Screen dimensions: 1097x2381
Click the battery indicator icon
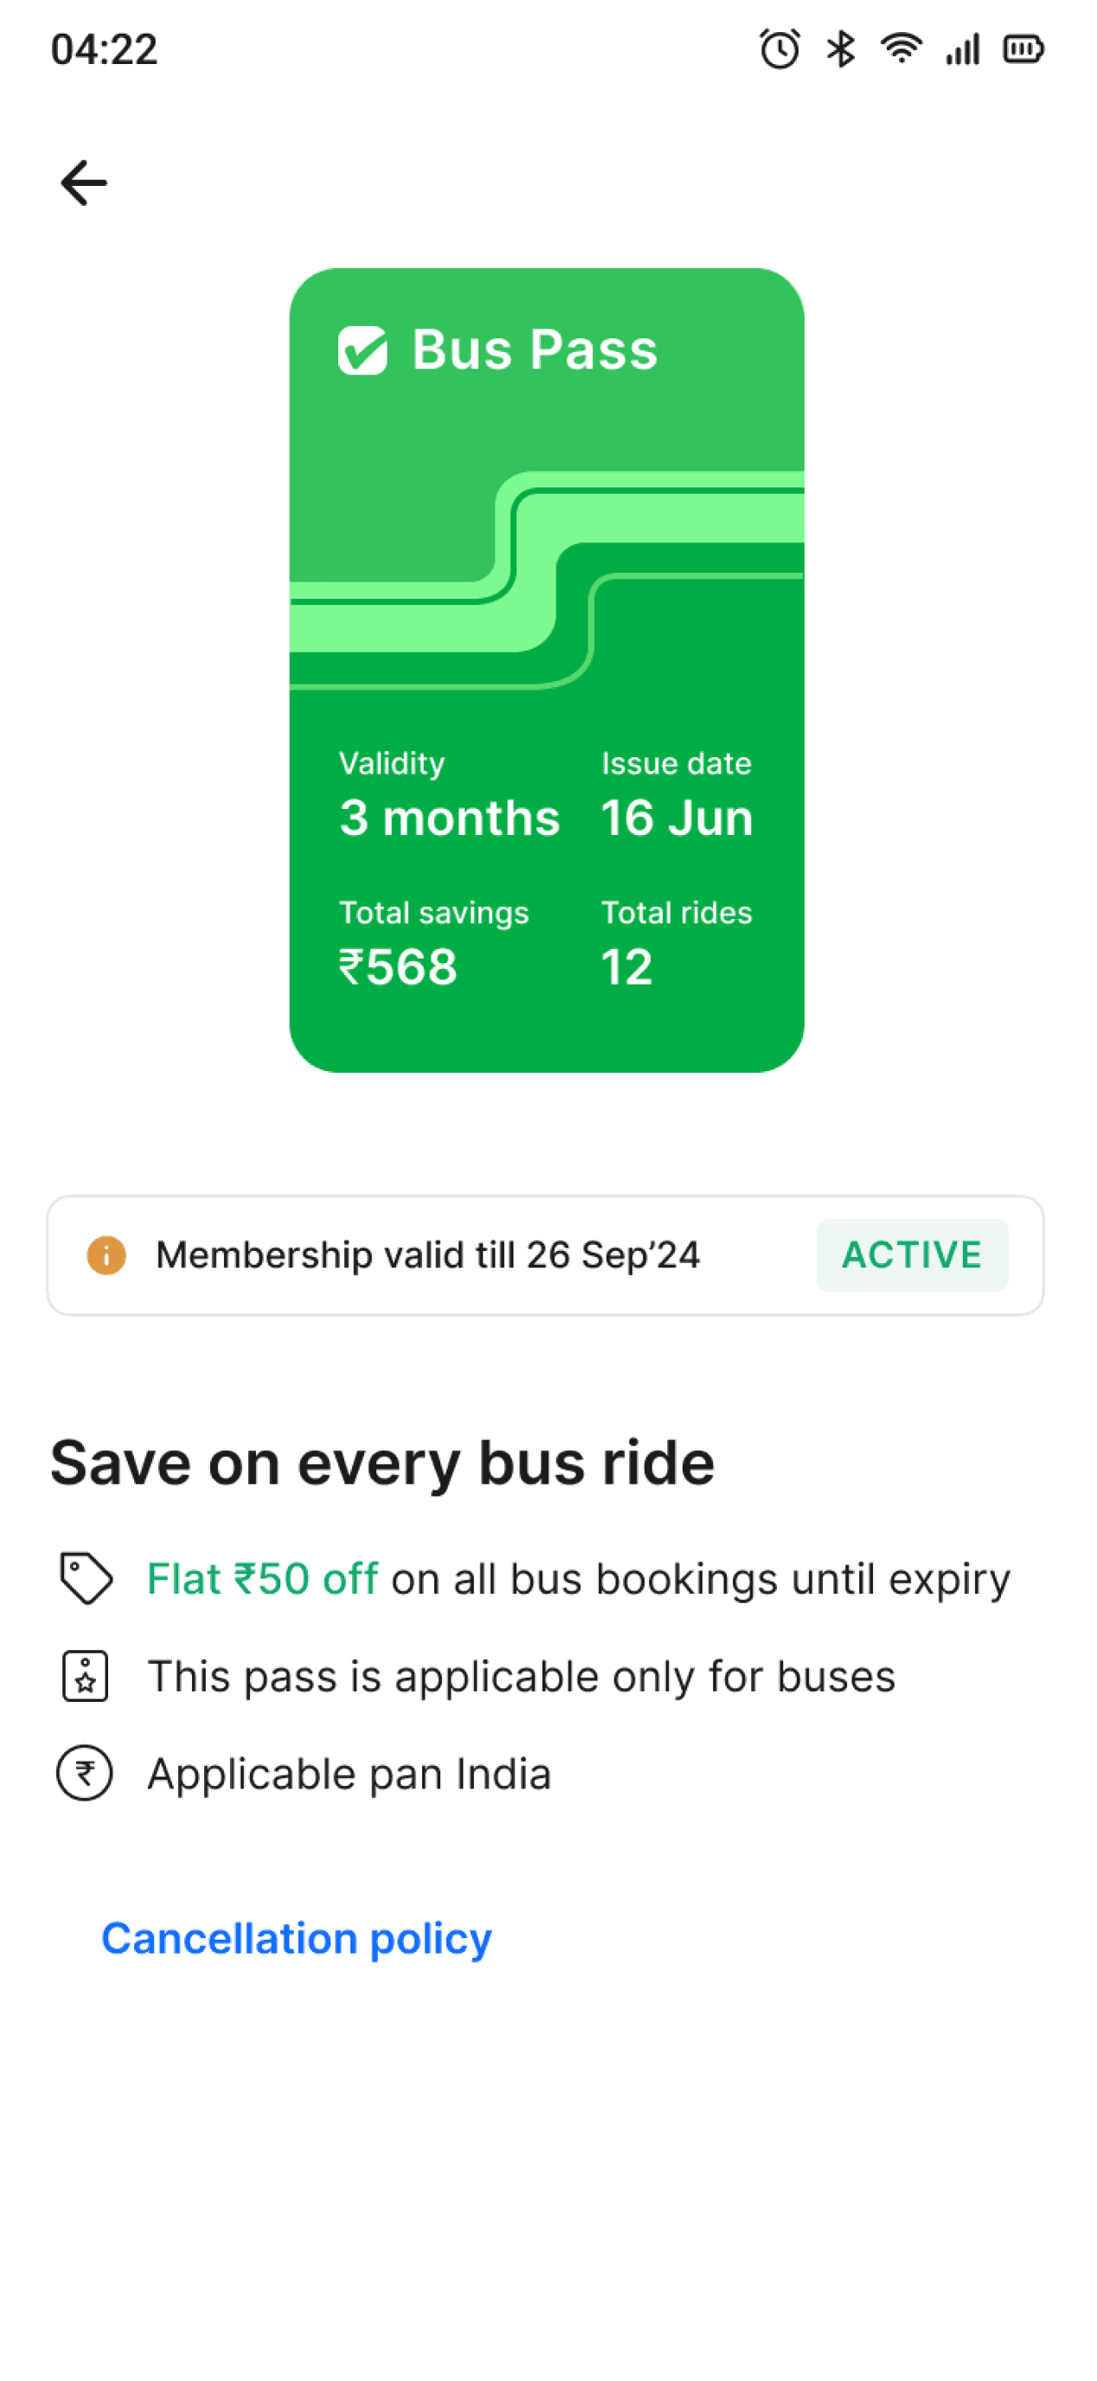coord(1023,49)
